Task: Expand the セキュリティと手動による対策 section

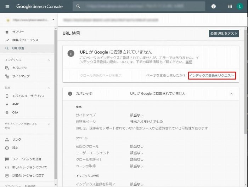Action: 49,124
